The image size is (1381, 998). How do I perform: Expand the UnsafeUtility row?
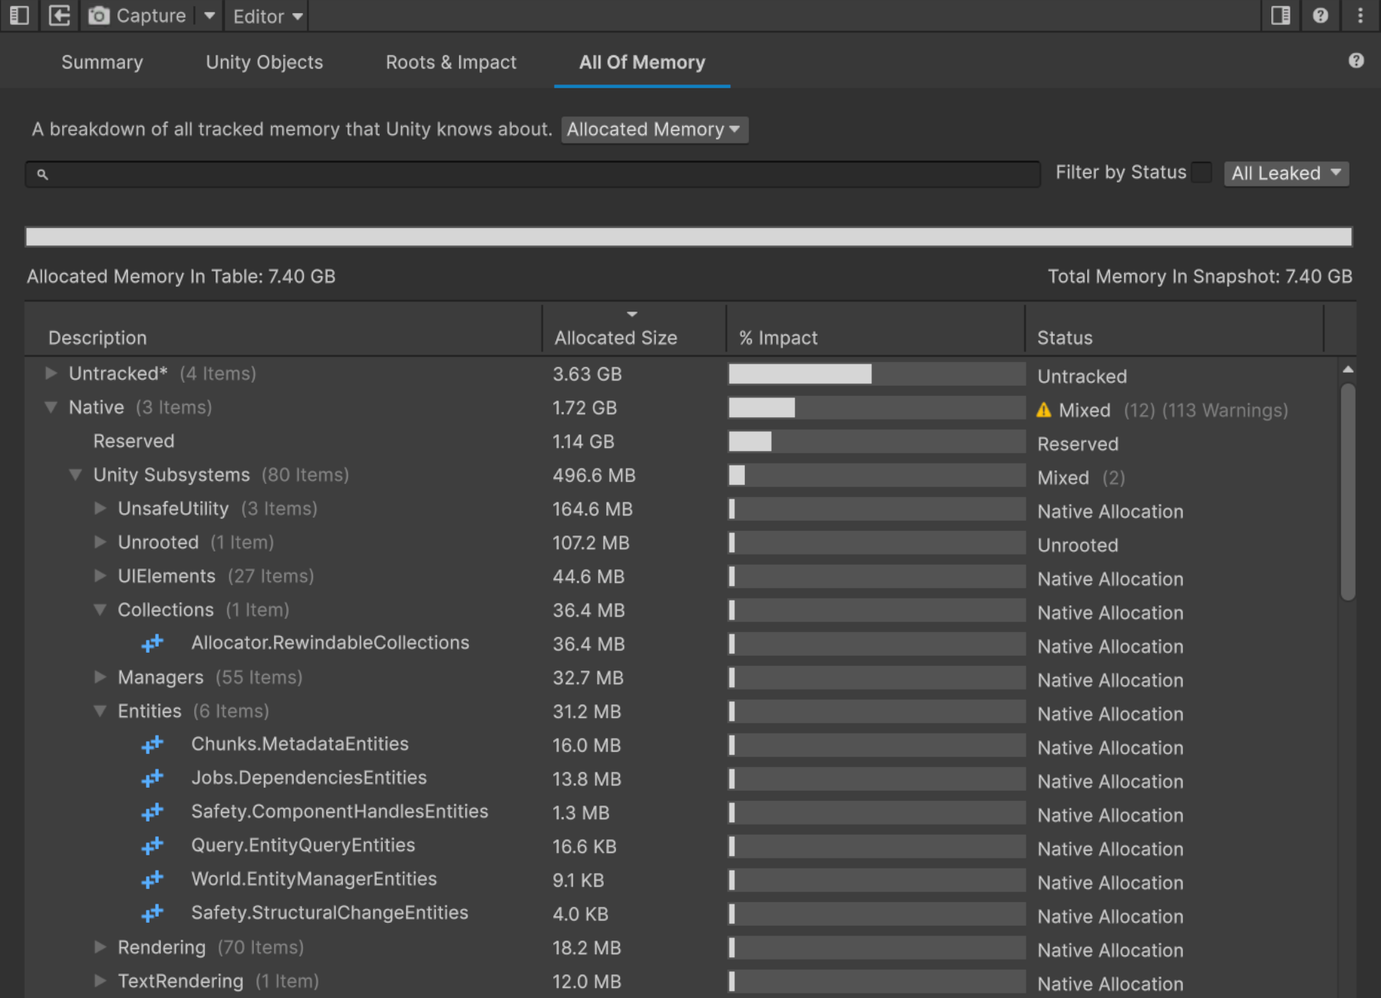click(100, 509)
